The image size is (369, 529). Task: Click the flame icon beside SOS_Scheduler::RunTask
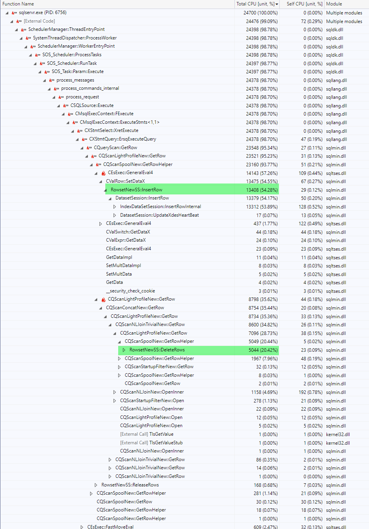point(43,64)
